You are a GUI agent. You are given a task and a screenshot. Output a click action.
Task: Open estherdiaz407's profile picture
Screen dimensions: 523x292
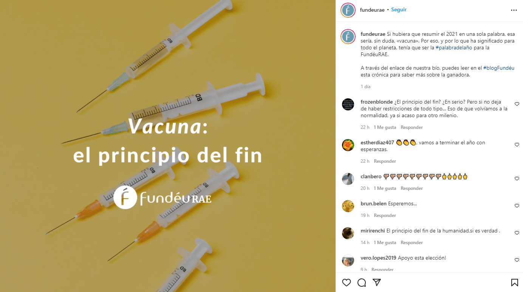click(348, 145)
